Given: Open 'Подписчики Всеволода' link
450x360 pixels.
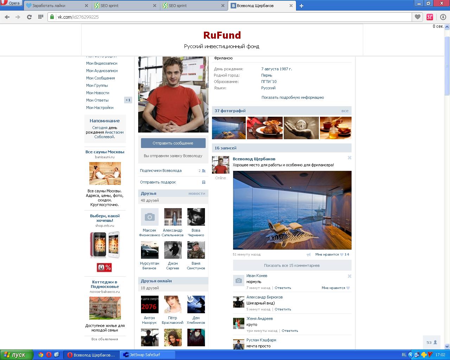Looking at the screenshot, I should pyautogui.click(x=161, y=171).
